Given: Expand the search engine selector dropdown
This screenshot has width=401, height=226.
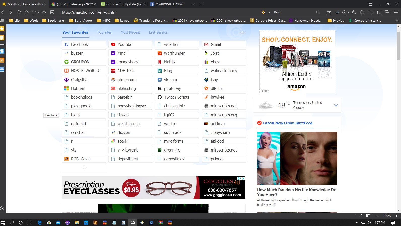Looking at the screenshot, I should click(269, 12).
